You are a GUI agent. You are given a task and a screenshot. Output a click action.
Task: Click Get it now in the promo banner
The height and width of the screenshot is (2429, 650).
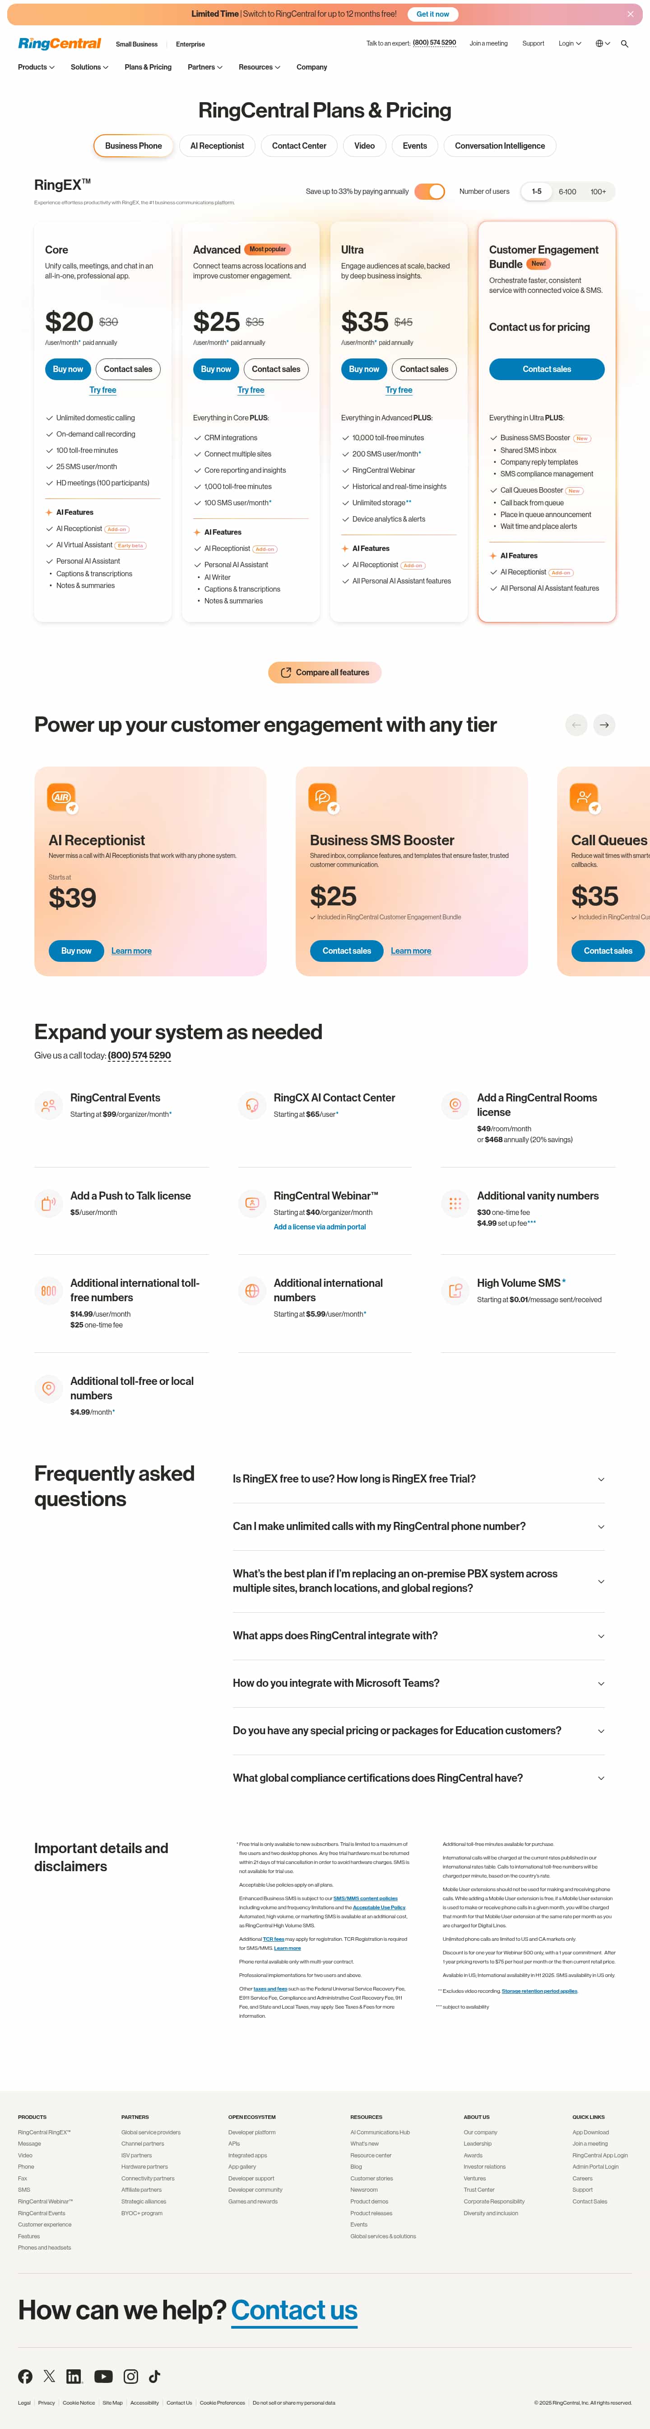432,13
